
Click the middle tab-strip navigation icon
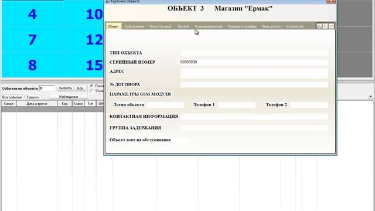pos(325,26)
